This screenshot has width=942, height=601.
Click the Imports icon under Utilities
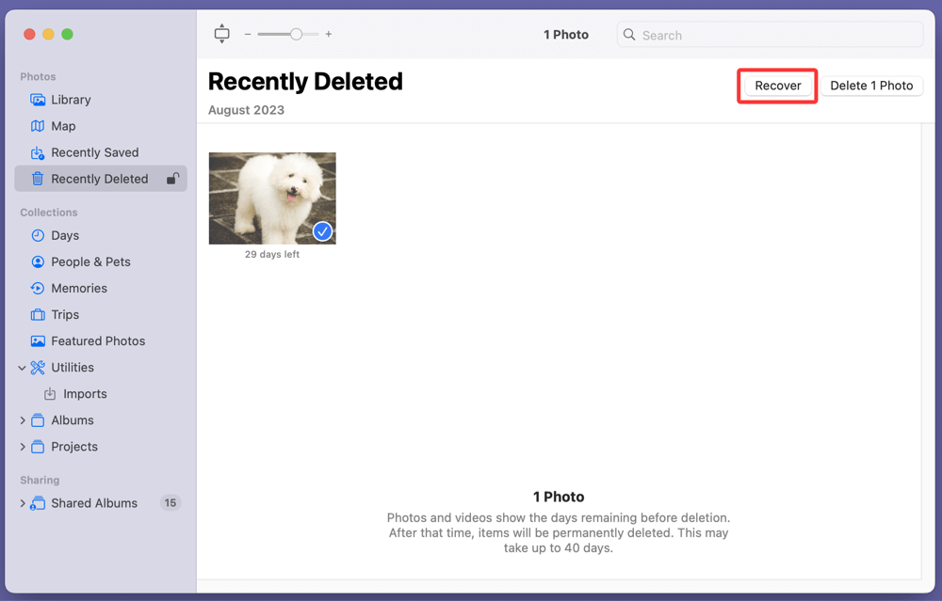point(49,393)
